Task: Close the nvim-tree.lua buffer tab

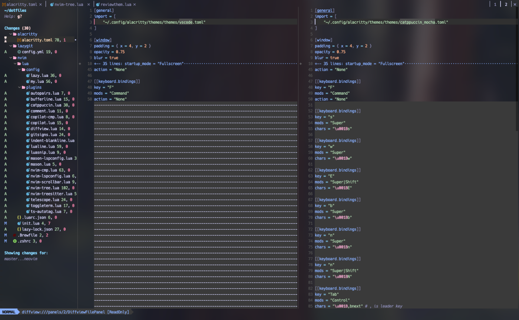Action: (88, 4)
